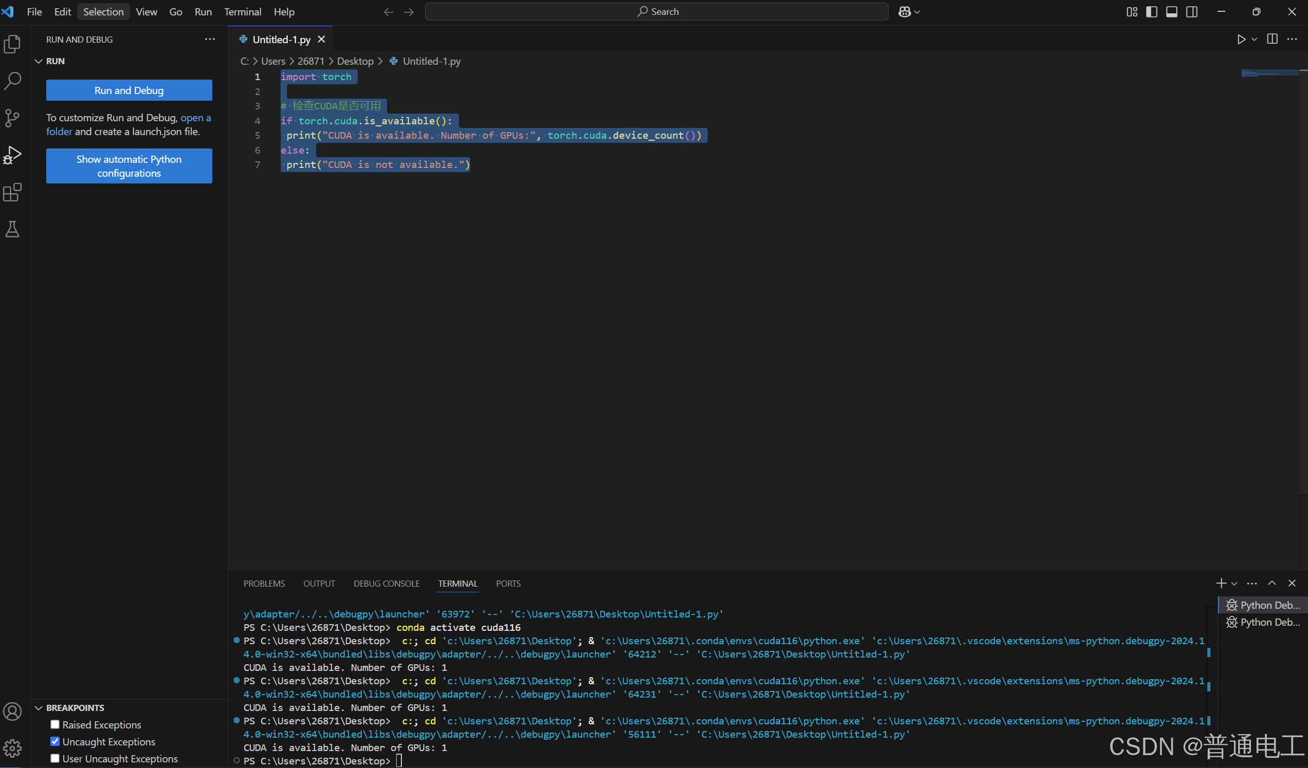Select the Search icon in activity bar
Viewport: 1308px width, 768px height.
click(x=12, y=81)
